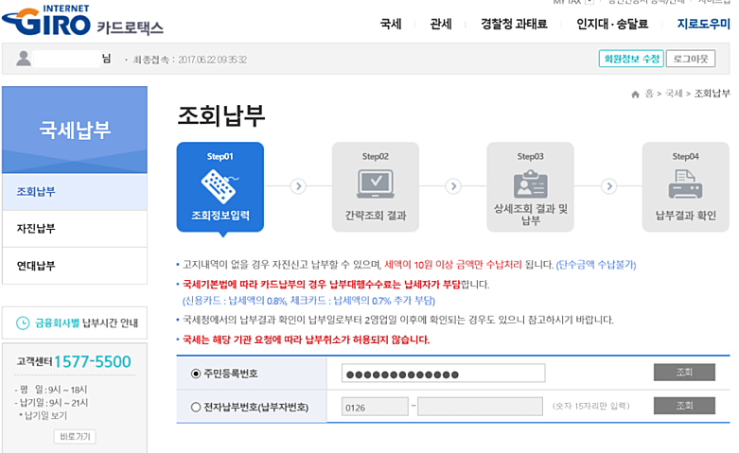Click 조회 button for 주민등록번호 row

coord(684,372)
